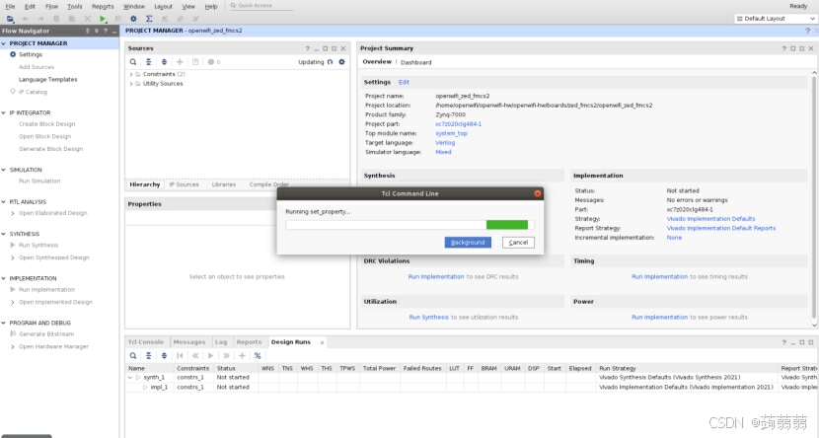Open Settings via main toolbar gear icon
The height and width of the screenshot is (438, 819).
[x=134, y=19]
